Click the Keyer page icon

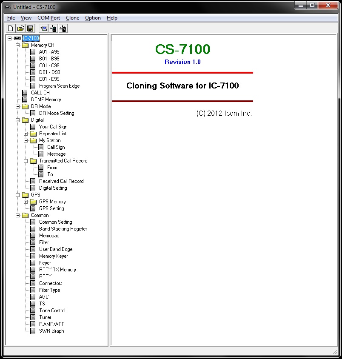pyautogui.click(x=33, y=263)
